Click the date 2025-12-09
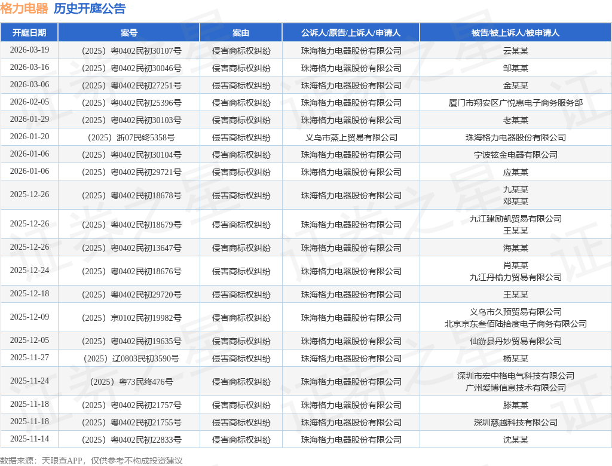612x466 pixels. [30, 317]
